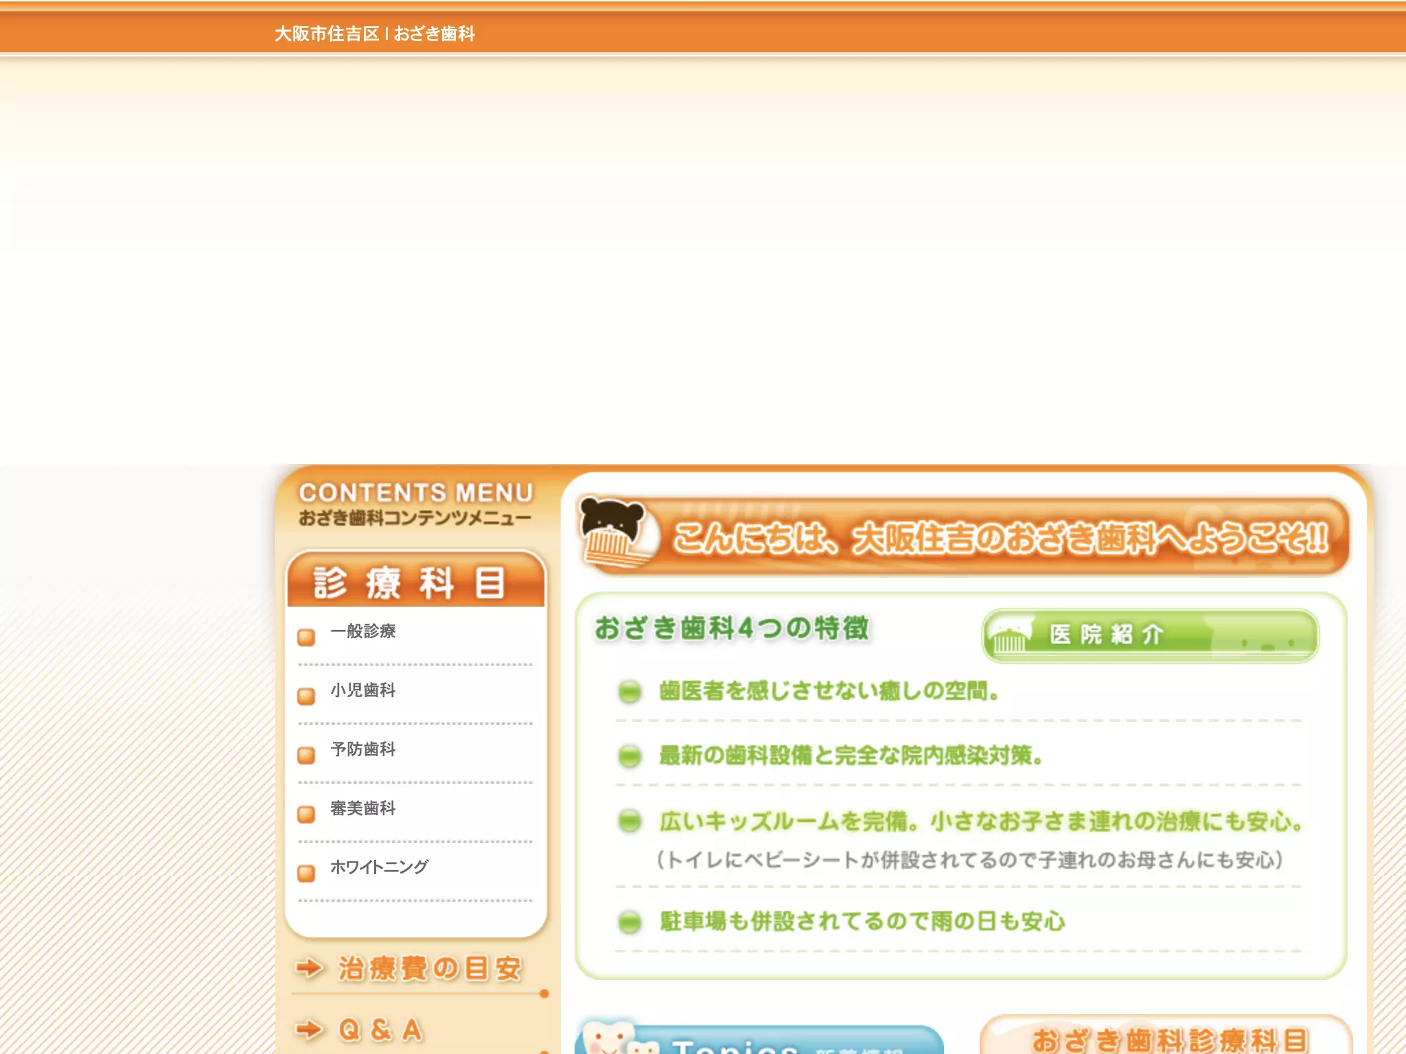Open the 小児歯科 menu link

coord(362,690)
